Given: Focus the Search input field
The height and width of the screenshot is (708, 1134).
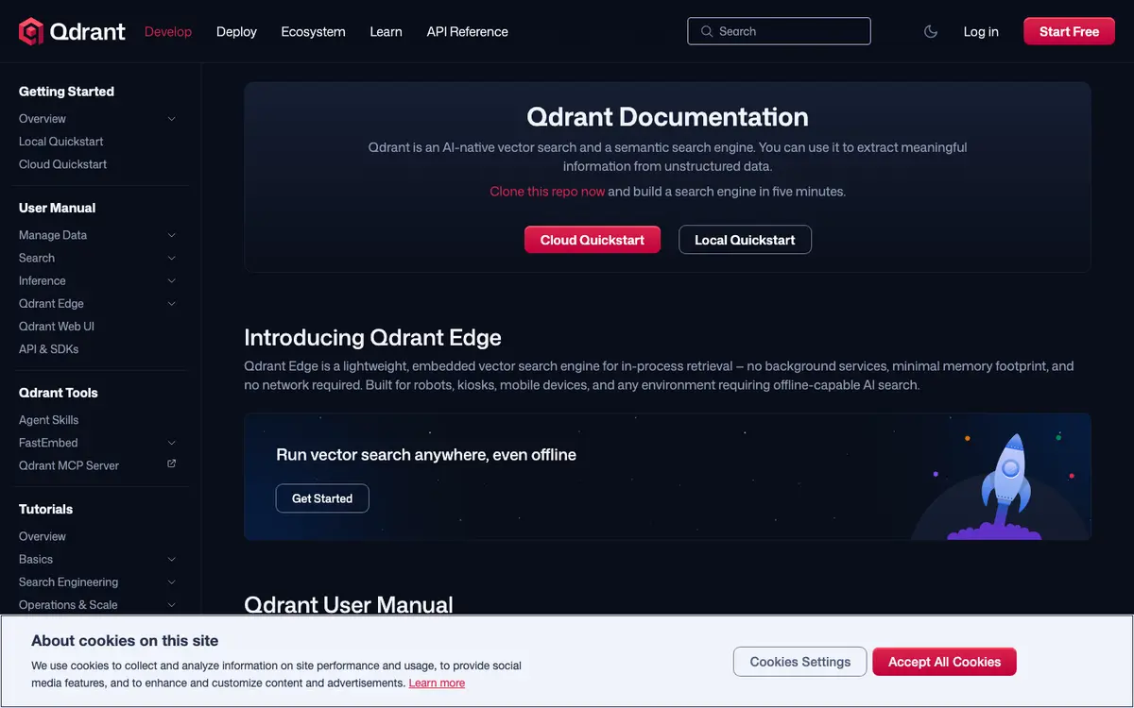Looking at the screenshot, I should click(x=779, y=31).
